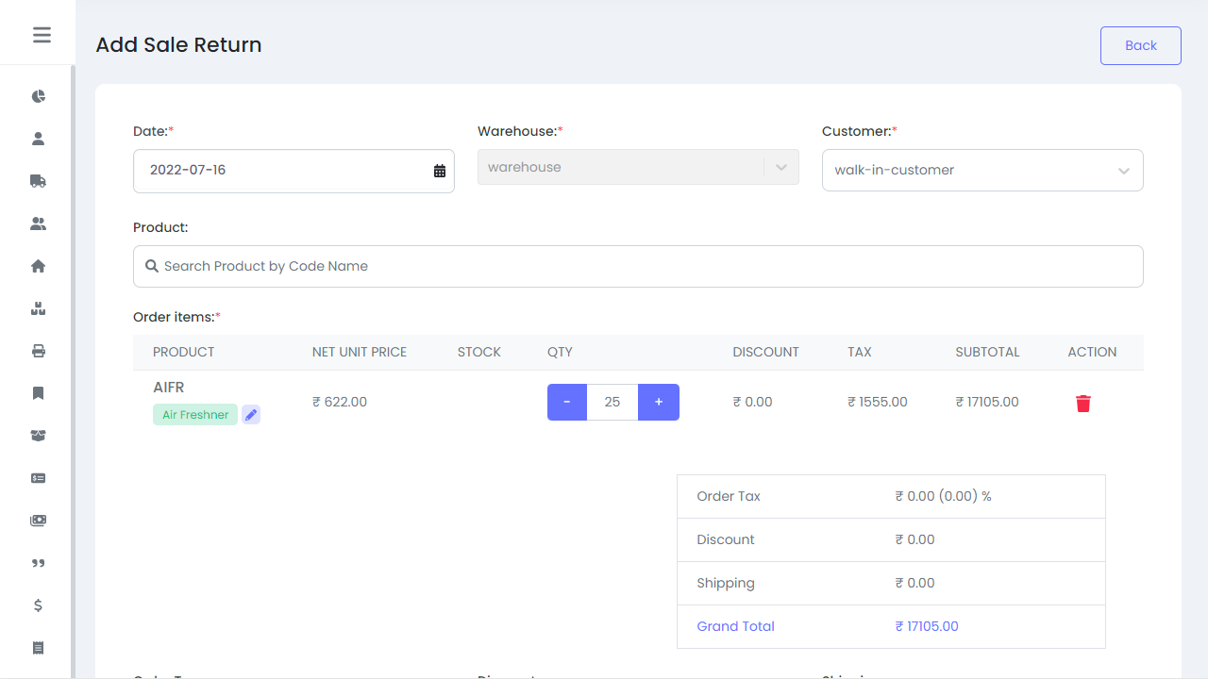Image resolution: width=1208 pixels, height=679 pixels.
Task: Open the date picker calendar icon
Action: tap(438, 170)
